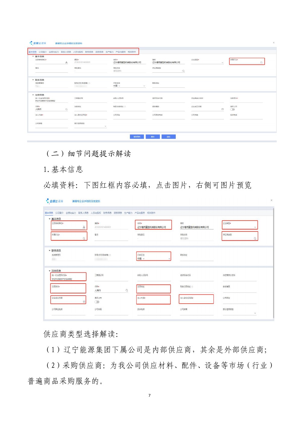Click 暂存资料 button in upper screenshot
299x423 pixels.
137,137
